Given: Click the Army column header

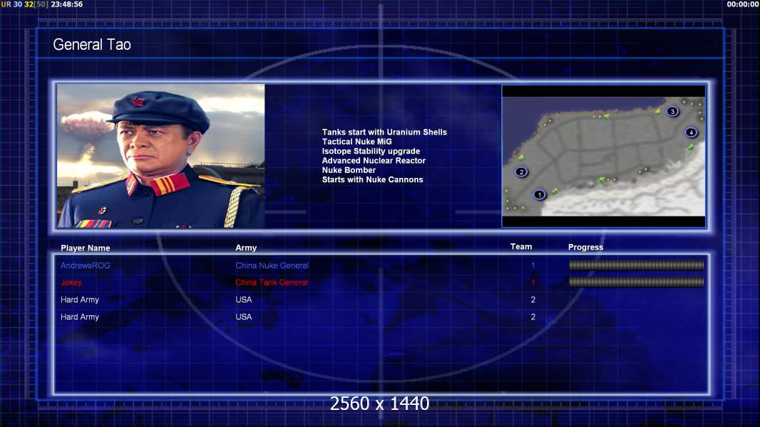Looking at the screenshot, I should click(246, 248).
